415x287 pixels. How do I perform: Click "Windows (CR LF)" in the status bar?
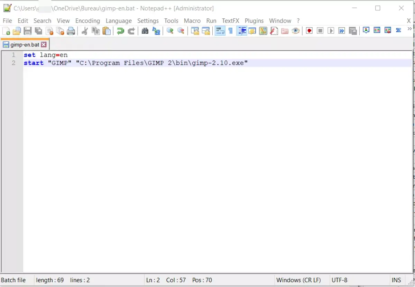tap(298, 280)
